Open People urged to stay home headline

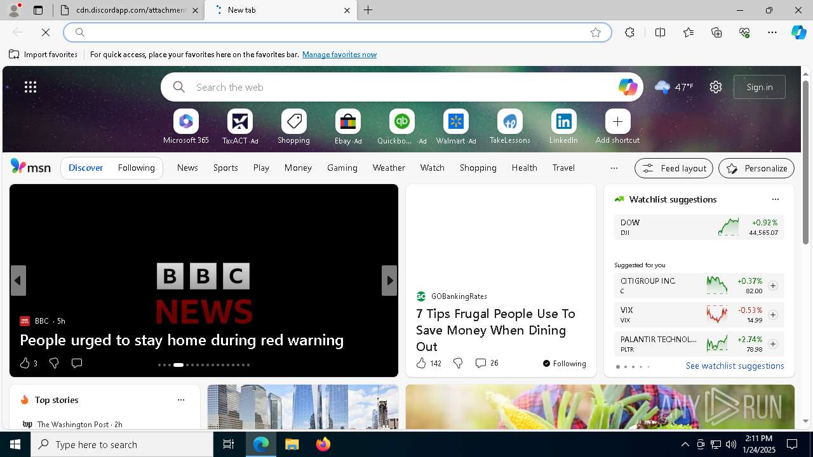pyautogui.click(x=182, y=340)
